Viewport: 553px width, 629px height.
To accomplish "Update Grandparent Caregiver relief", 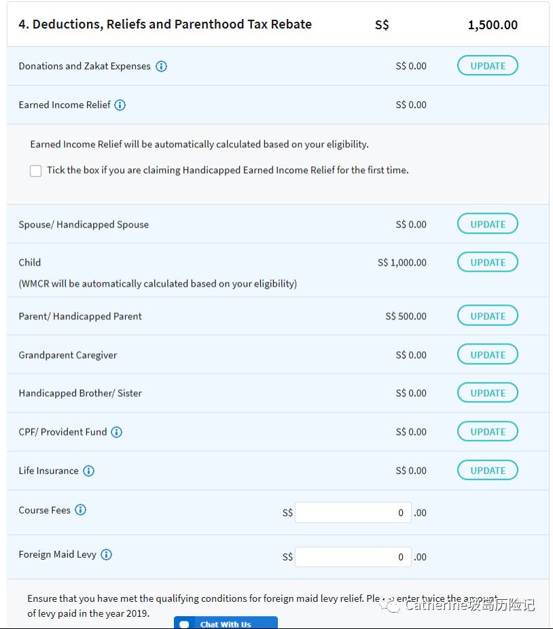I will tap(487, 355).
